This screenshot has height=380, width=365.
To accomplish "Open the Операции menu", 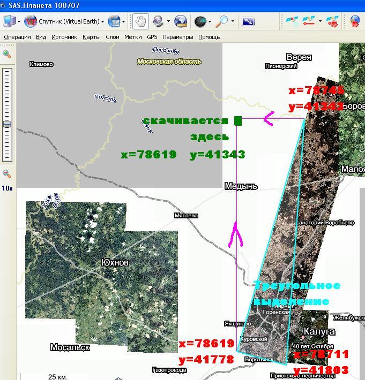I will pyautogui.click(x=17, y=37).
